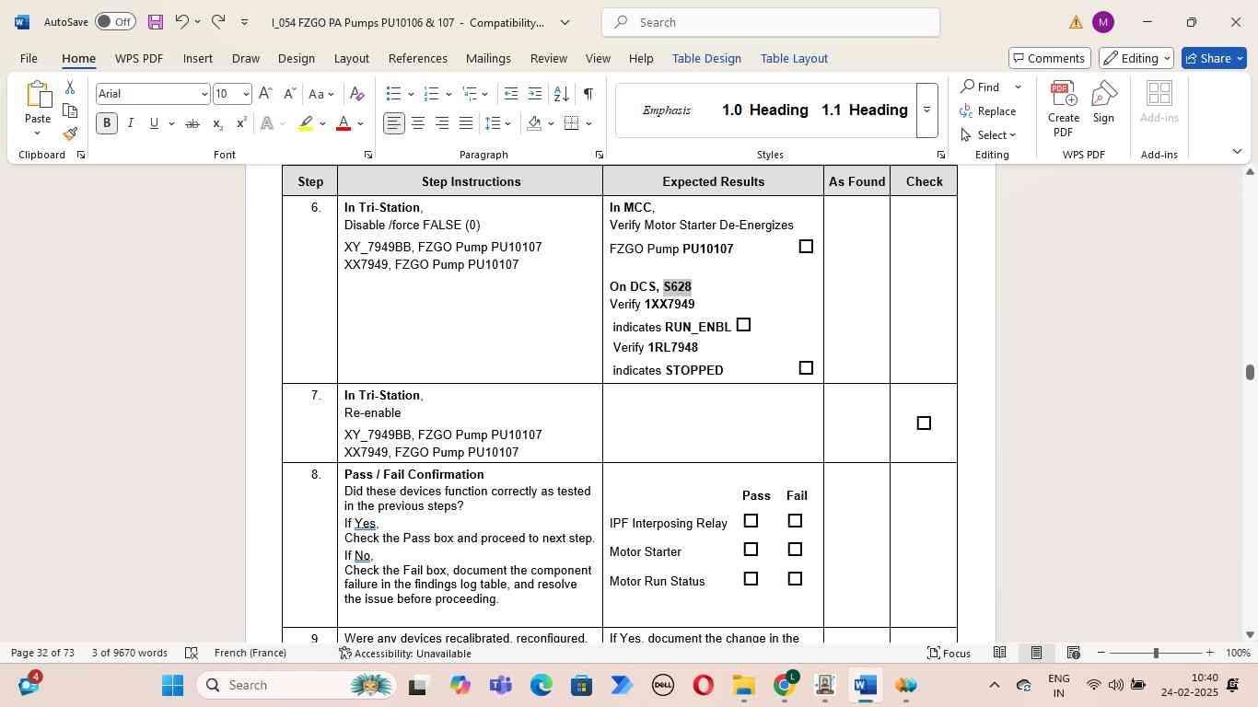Apply subscript formatting
Image resolution: width=1258 pixels, height=707 pixels.
click(217, 123)
